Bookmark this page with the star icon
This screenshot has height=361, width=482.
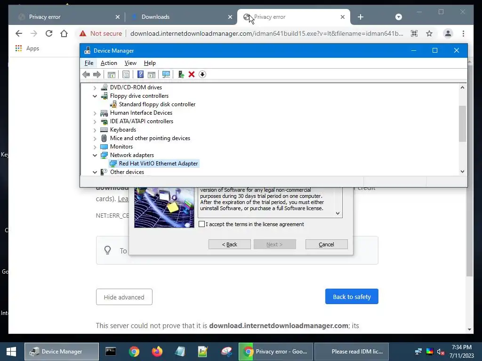[429, 33]
